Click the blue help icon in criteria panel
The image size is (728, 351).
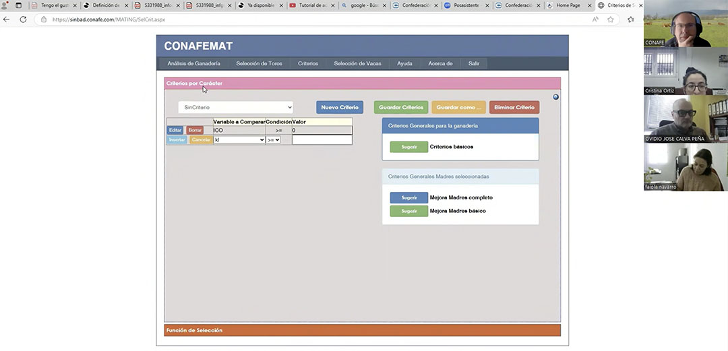click(x=555, y=97)
